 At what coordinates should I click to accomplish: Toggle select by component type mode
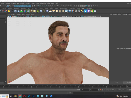(x=10, y=6)
